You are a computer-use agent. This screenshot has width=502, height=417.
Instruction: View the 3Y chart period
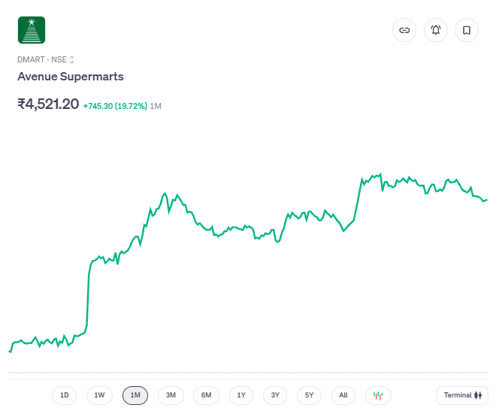(275, 395)
